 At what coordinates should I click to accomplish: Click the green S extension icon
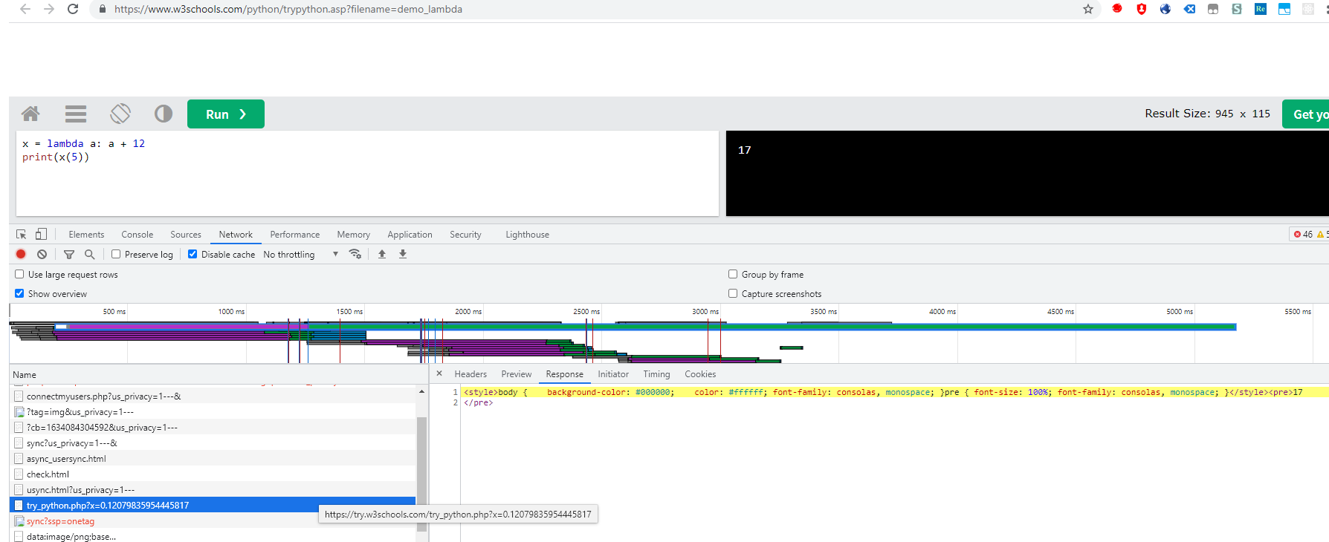click(x=1237, y=9)
